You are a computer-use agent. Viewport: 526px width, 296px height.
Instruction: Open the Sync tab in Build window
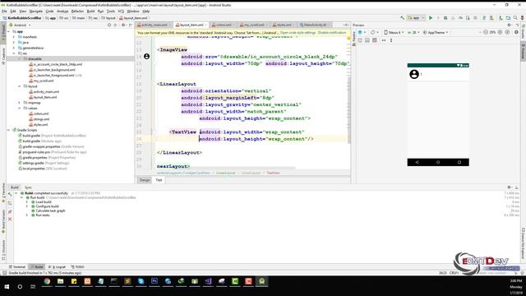click(x=28, y=187)
